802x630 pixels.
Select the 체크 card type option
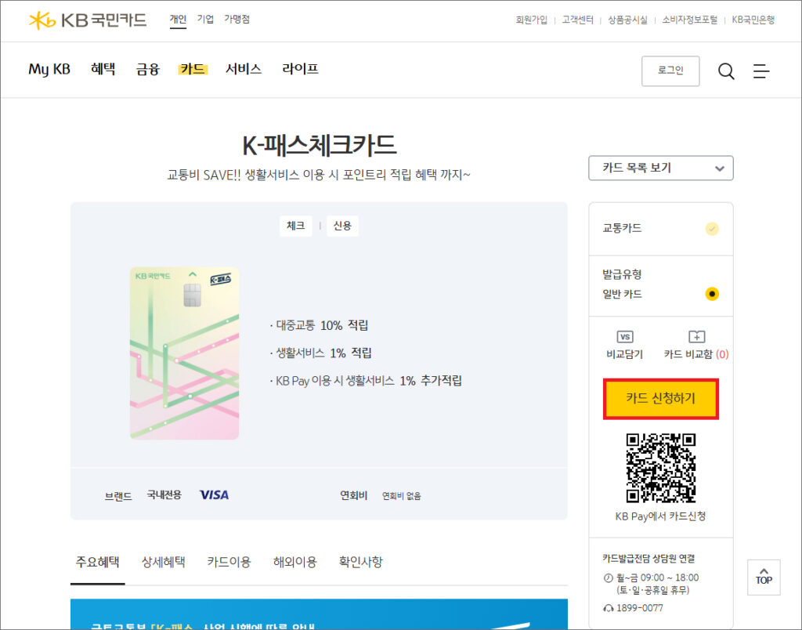click(296, 226)
